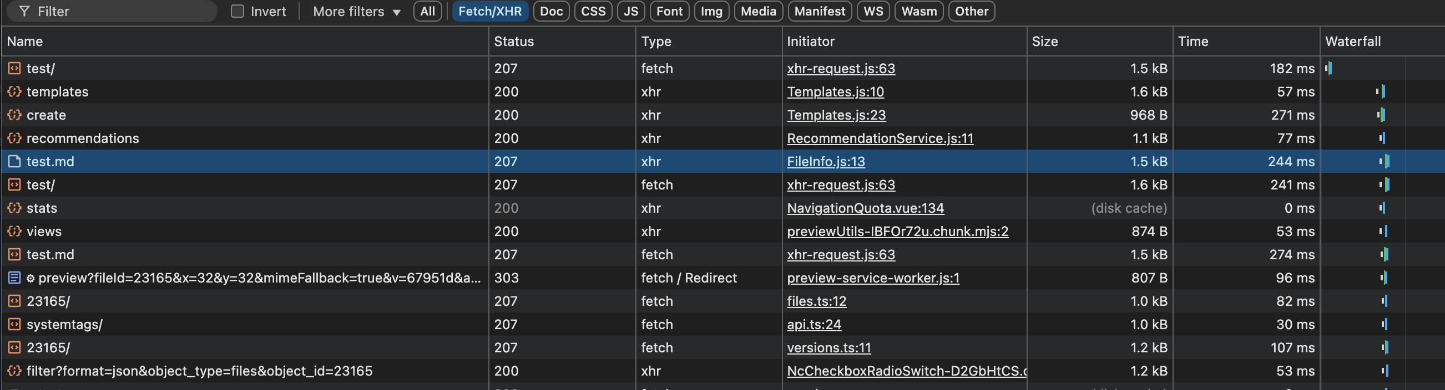Click the waterfall bar for first test/ request

tap(1329, 68)
